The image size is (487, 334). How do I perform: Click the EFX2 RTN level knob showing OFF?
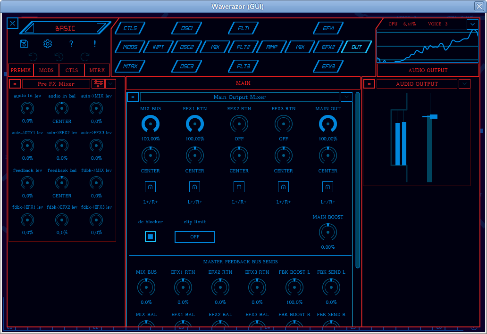[x=239, y=124]
